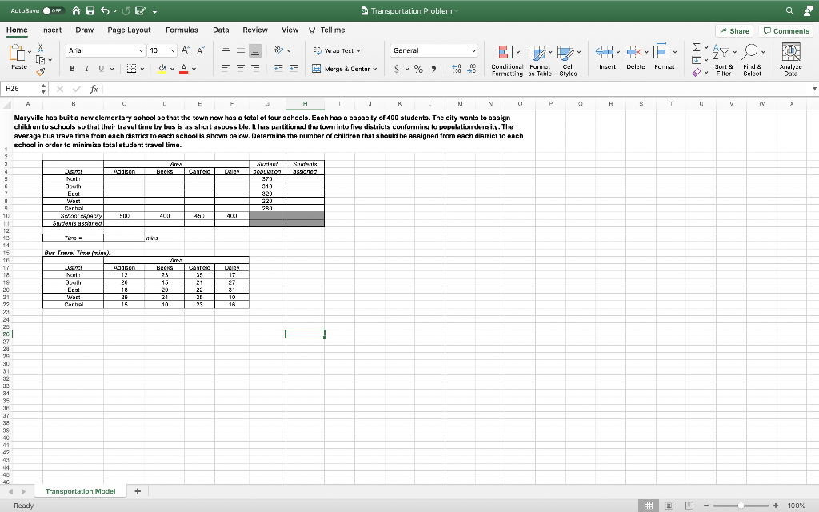Open Conditional Formatting menu
Viewport: 819px width, 512px height.
pyautogui.click(x=507, y=61)
